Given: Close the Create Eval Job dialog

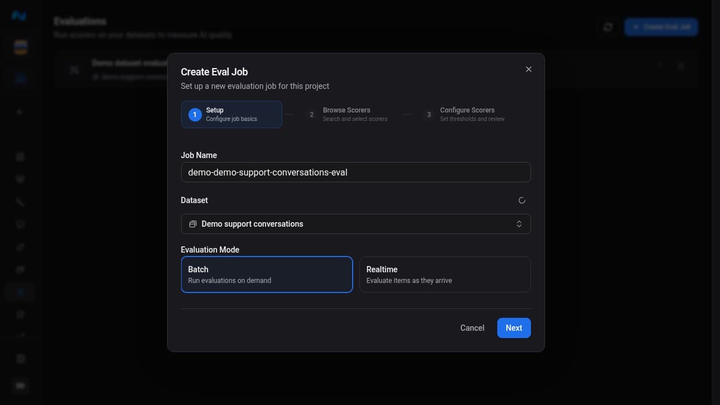Looking at the screenshot, I should (528, 69).
